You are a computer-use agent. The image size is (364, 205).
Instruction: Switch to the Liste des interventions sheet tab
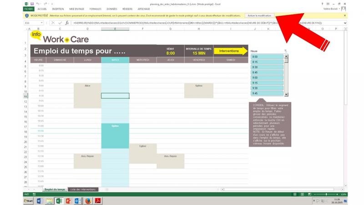[x=82, y=189]
